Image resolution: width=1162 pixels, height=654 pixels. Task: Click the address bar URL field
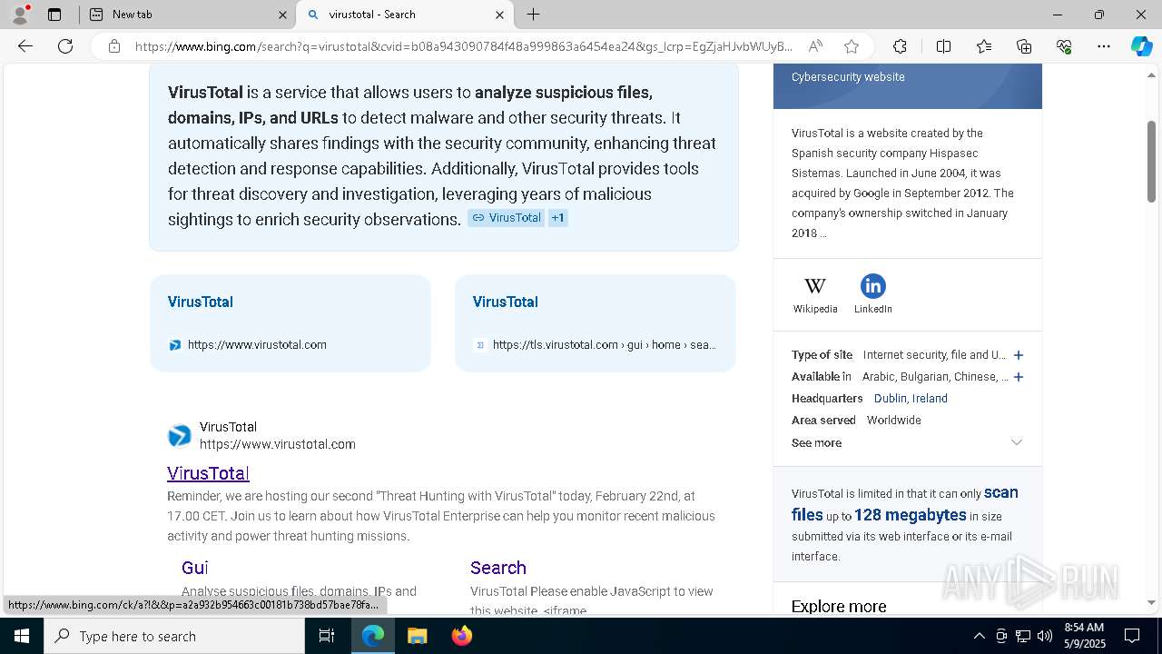463,46
